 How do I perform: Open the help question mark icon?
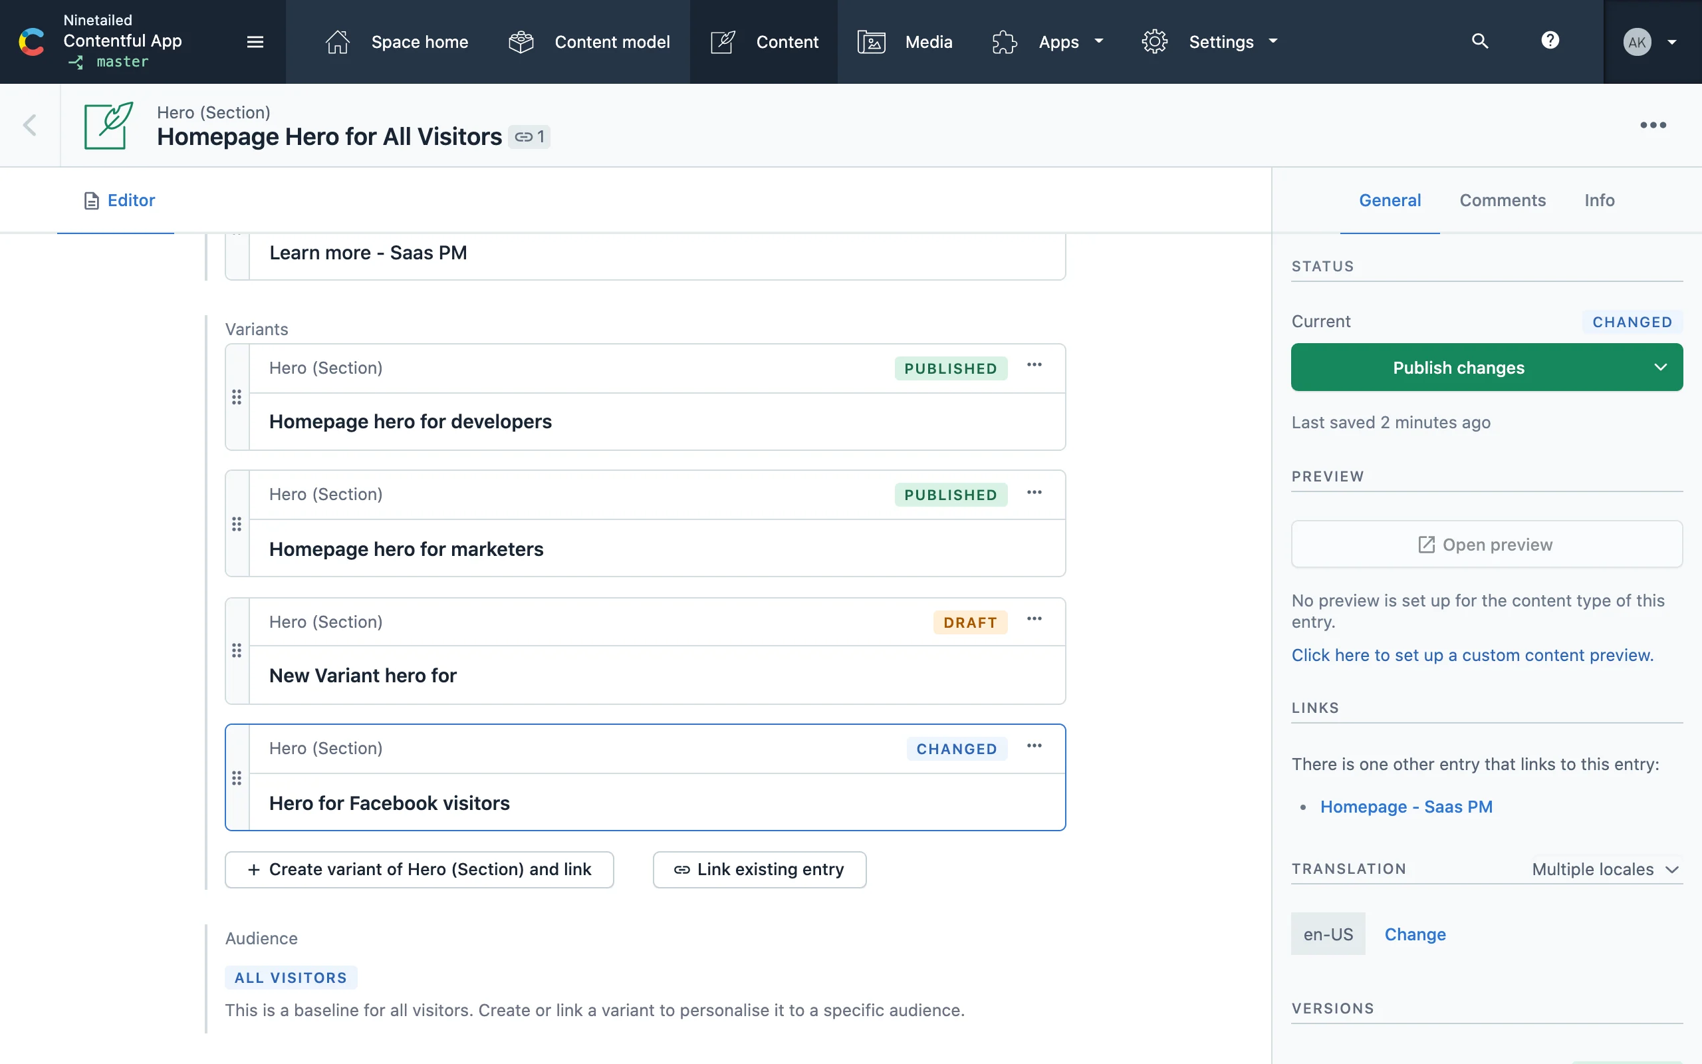pos(1550,40)
